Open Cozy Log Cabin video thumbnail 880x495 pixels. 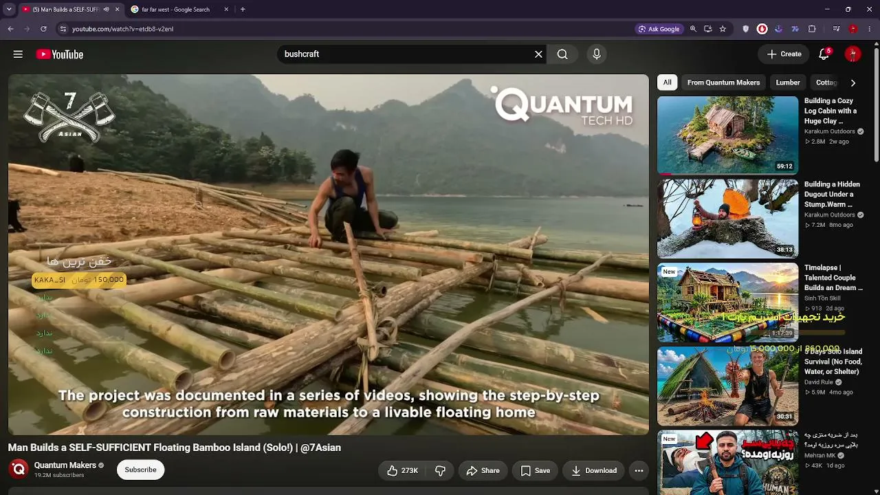tap(727, 135)
